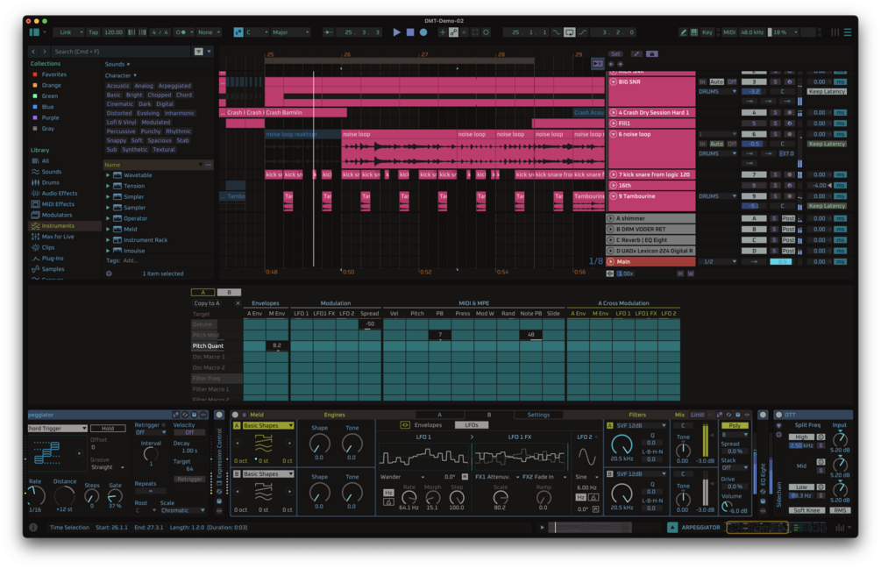The image size is (881, 568).
Task: Toggle Post on the A shimmer return
Action: coord(788,218)
